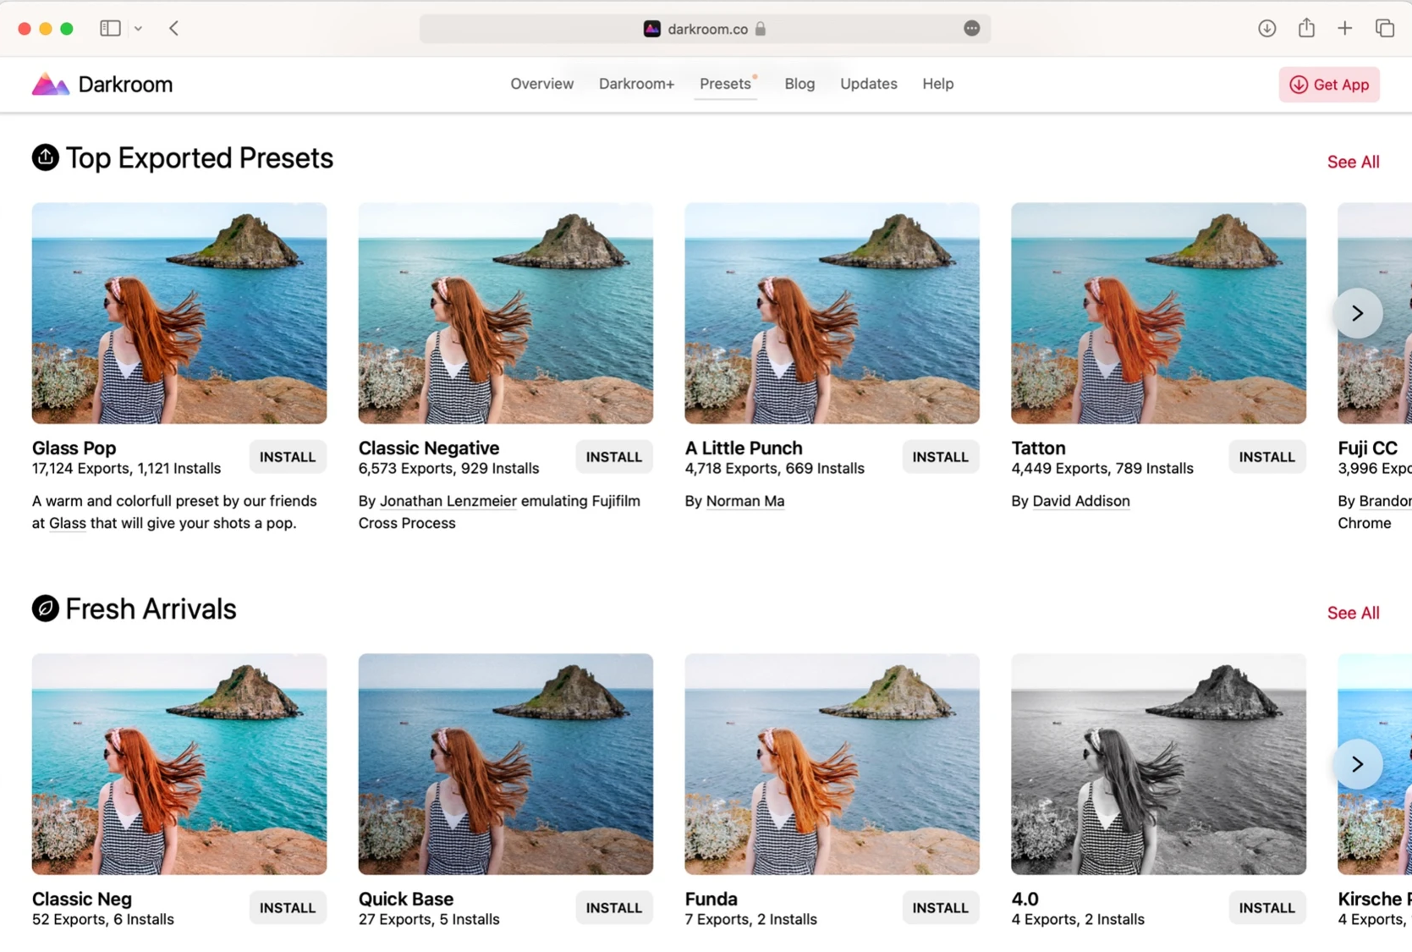This screenshot has height=952, width=1412.
Task: Open the Glass link in description
Action: pyautogui.click(x=68, y=523)
